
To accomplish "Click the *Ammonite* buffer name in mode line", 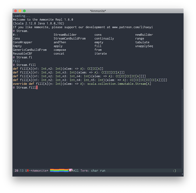I will [x=39, y=171].
